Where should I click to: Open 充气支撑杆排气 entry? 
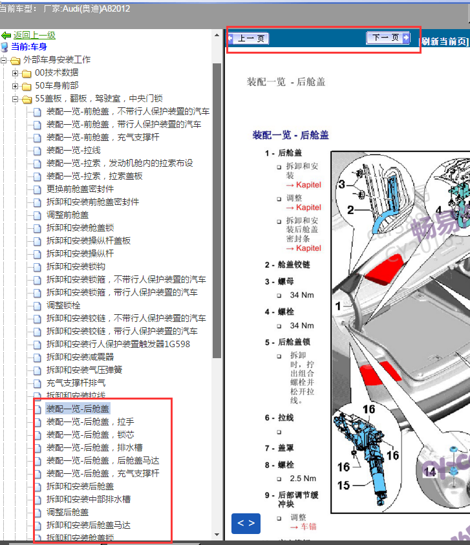[76, 383]
